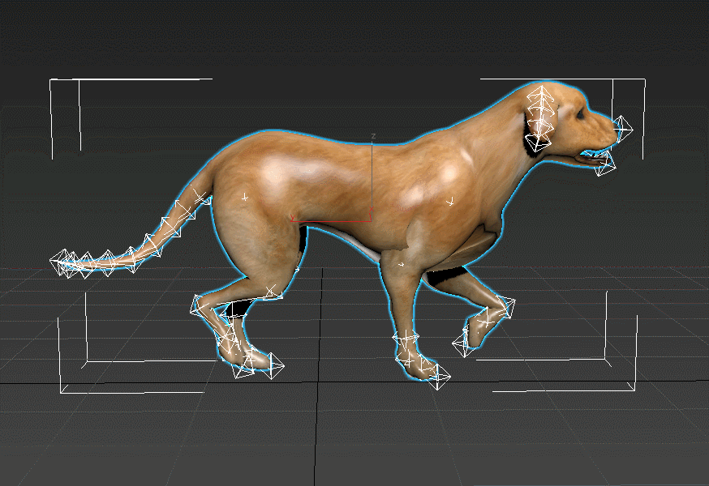Click the top-right selection bracket corner
Viewport: 709px width, 486px height.
pyautogui.click(x=644, y=79)
